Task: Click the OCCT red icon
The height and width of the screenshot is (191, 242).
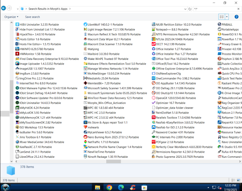Action: point(153,44)
